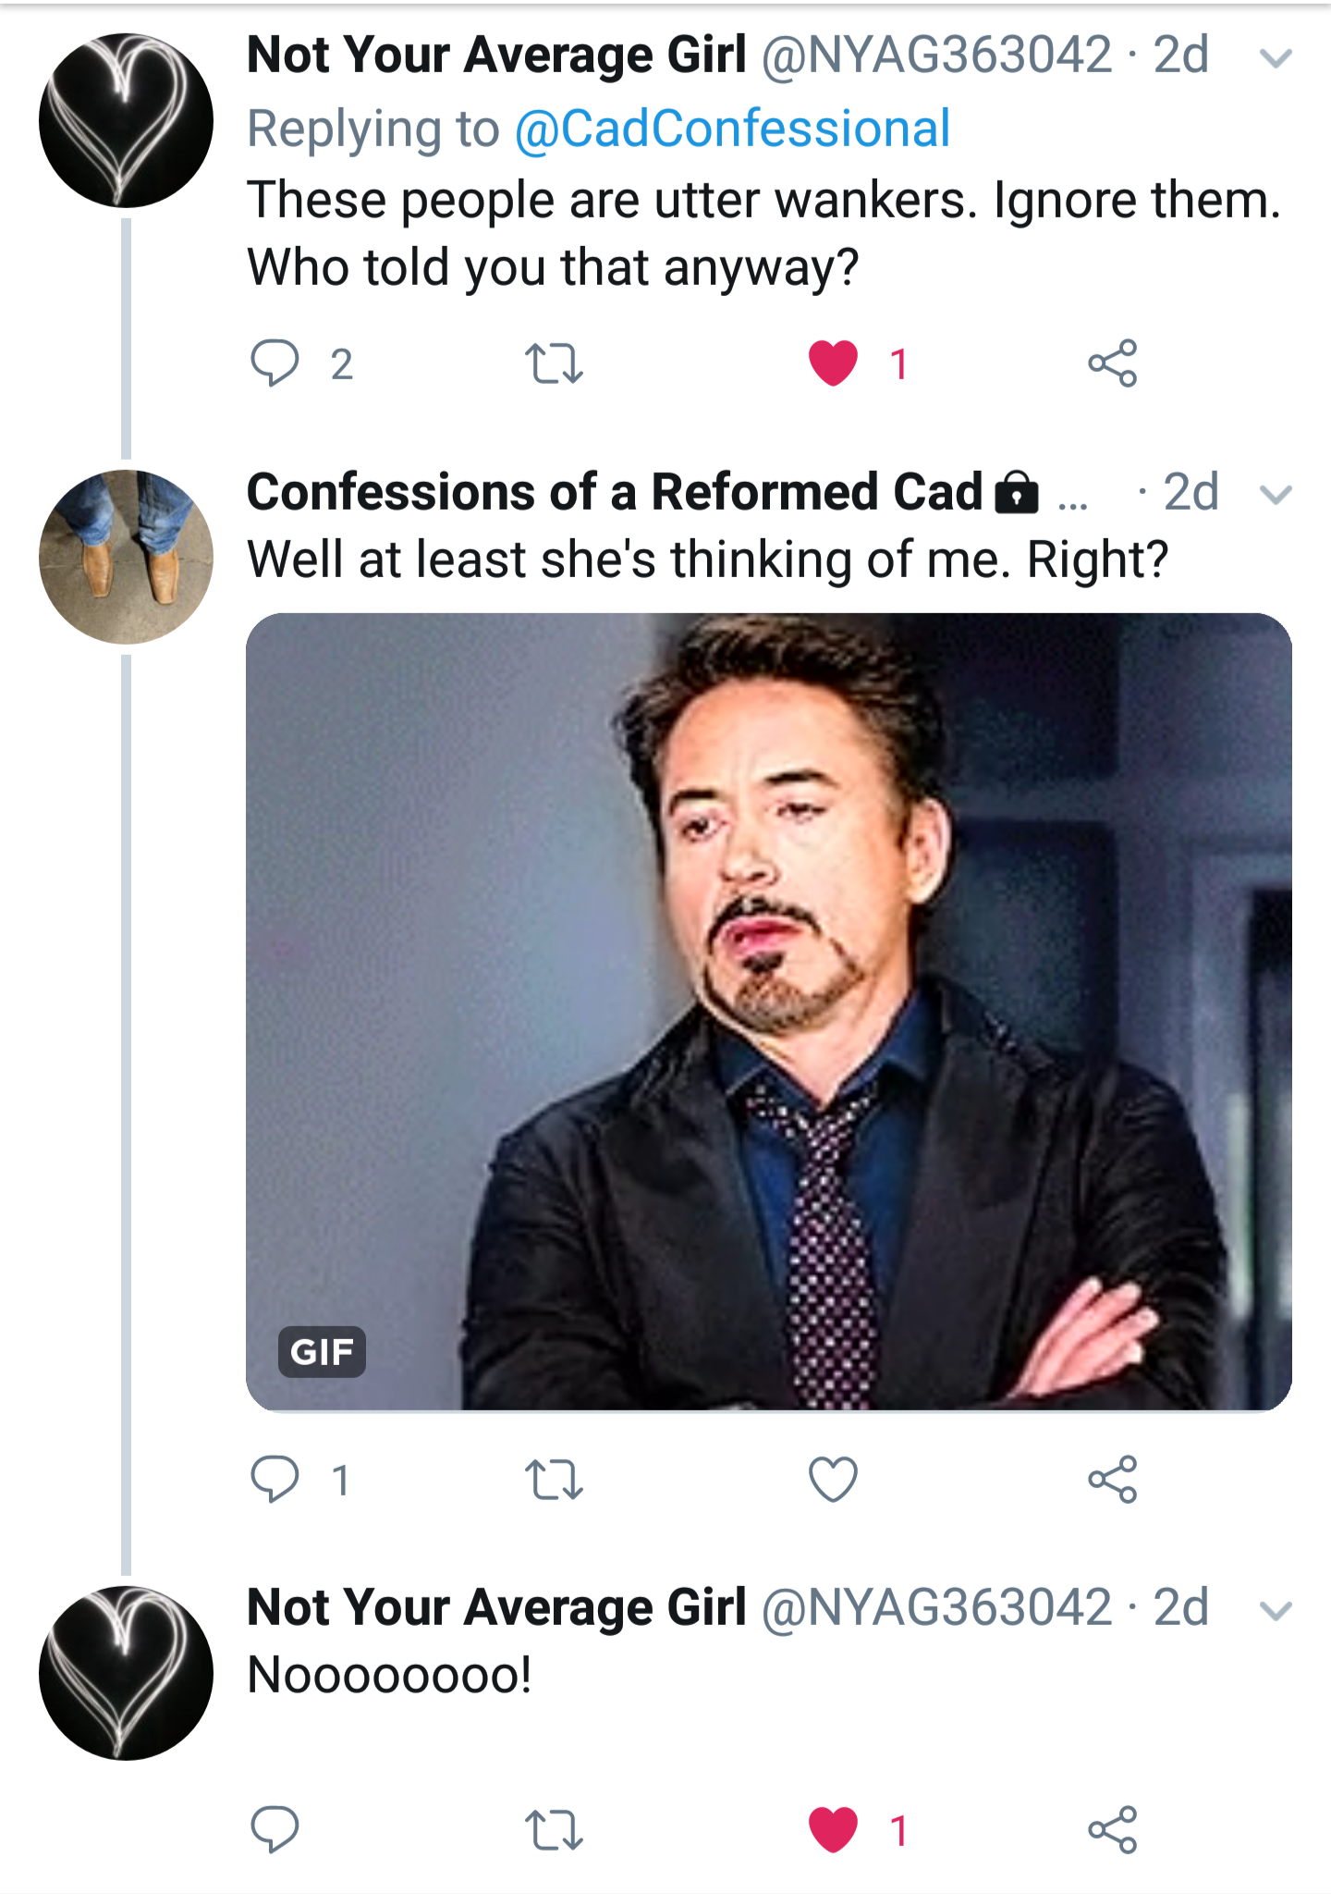This screenshot has width=1331, height=1894.
Task: Open options chevron on first tweet
Action: (1276, 59)
